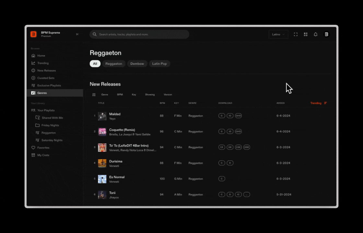Click the Trending sort icon

click(325, 103)
